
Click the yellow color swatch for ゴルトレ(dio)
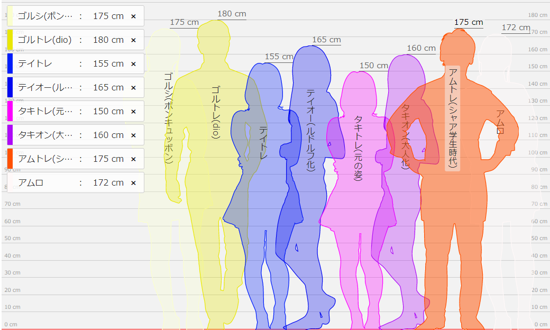[x=10, y=40]
